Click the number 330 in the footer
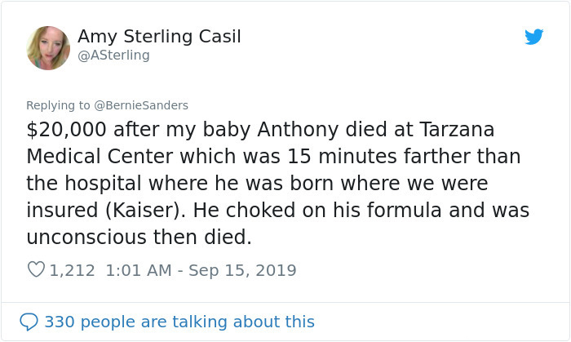The width and height of the screenshot is (571, 342). (x=60, y=322)
